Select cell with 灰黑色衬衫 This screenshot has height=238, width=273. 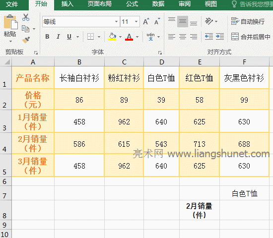tap(244, 77)
